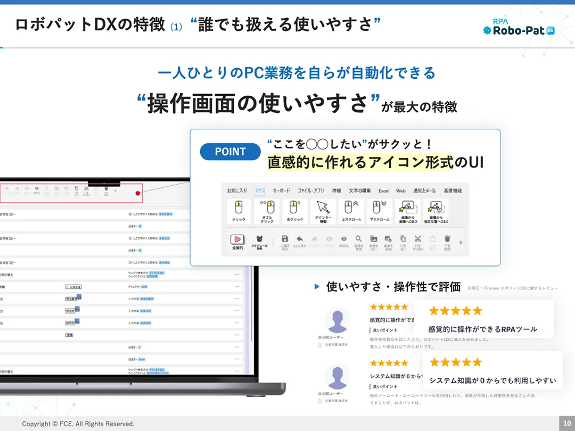
Task: Open the Excel tab
Action: [383, 190]
